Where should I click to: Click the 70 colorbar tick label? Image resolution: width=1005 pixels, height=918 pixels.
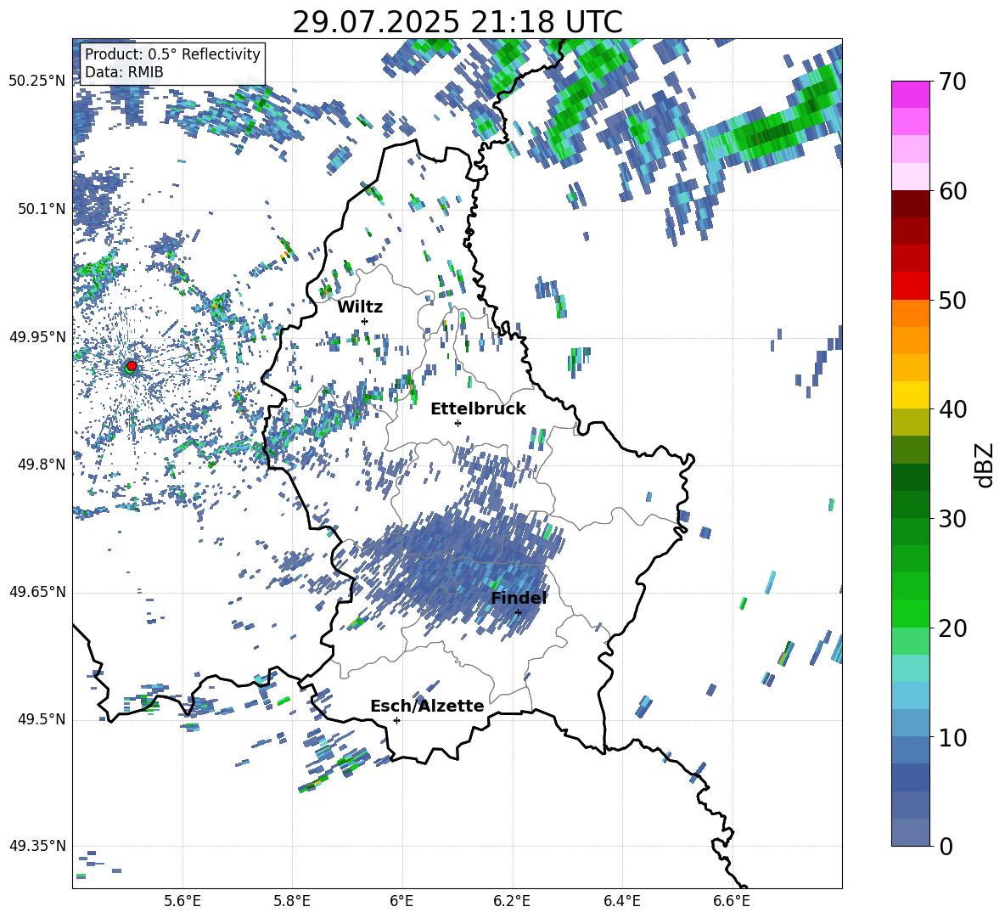click(x=952, y=82)
